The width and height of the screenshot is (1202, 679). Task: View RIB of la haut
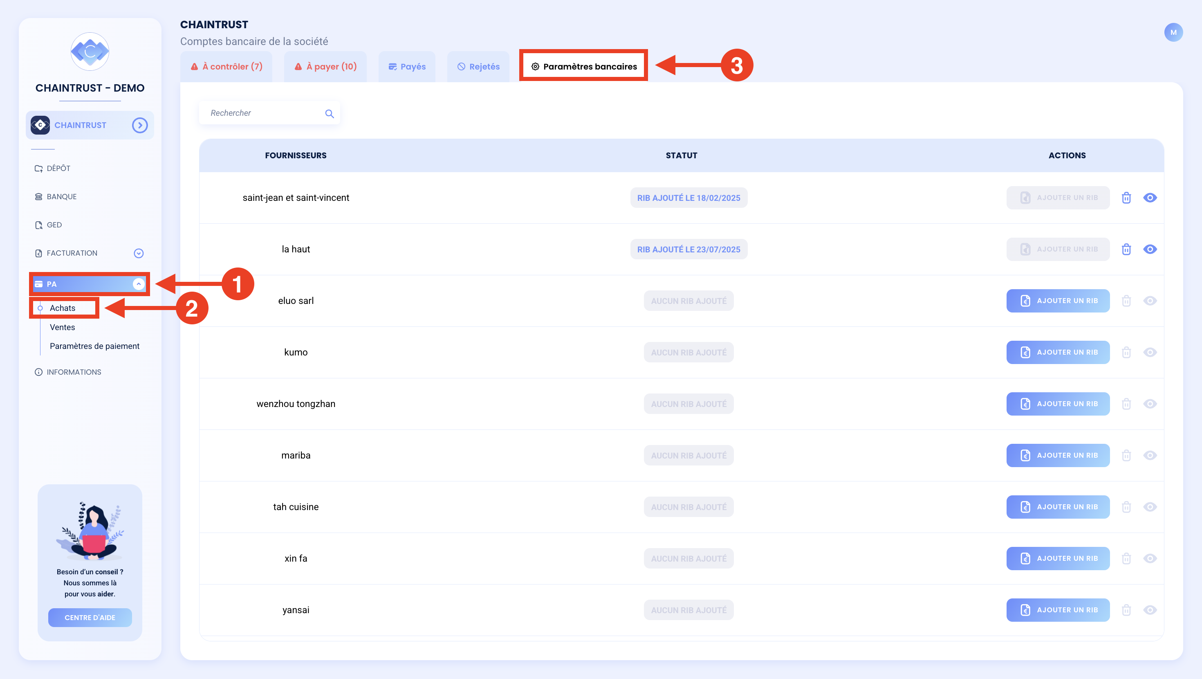(1150, 250)
